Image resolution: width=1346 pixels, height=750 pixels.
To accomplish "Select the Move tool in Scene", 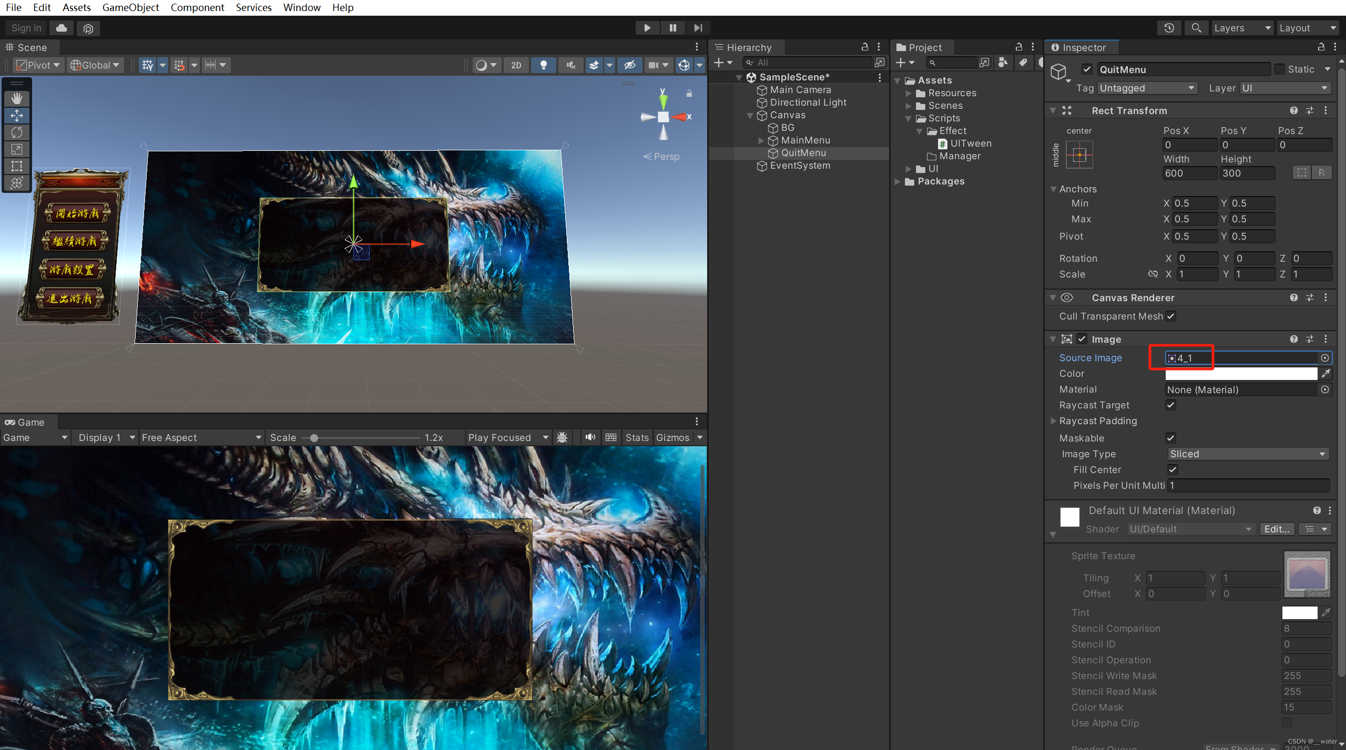I will (x=17, y=116).
